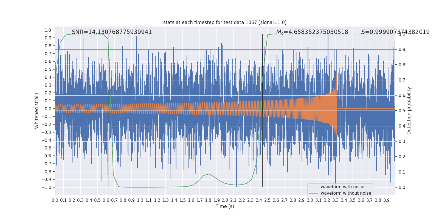The image size is (439, 219).
Task: Select the S=0.999907374382019 annotation
Action: pyautogui.click(x=395, y=32)
